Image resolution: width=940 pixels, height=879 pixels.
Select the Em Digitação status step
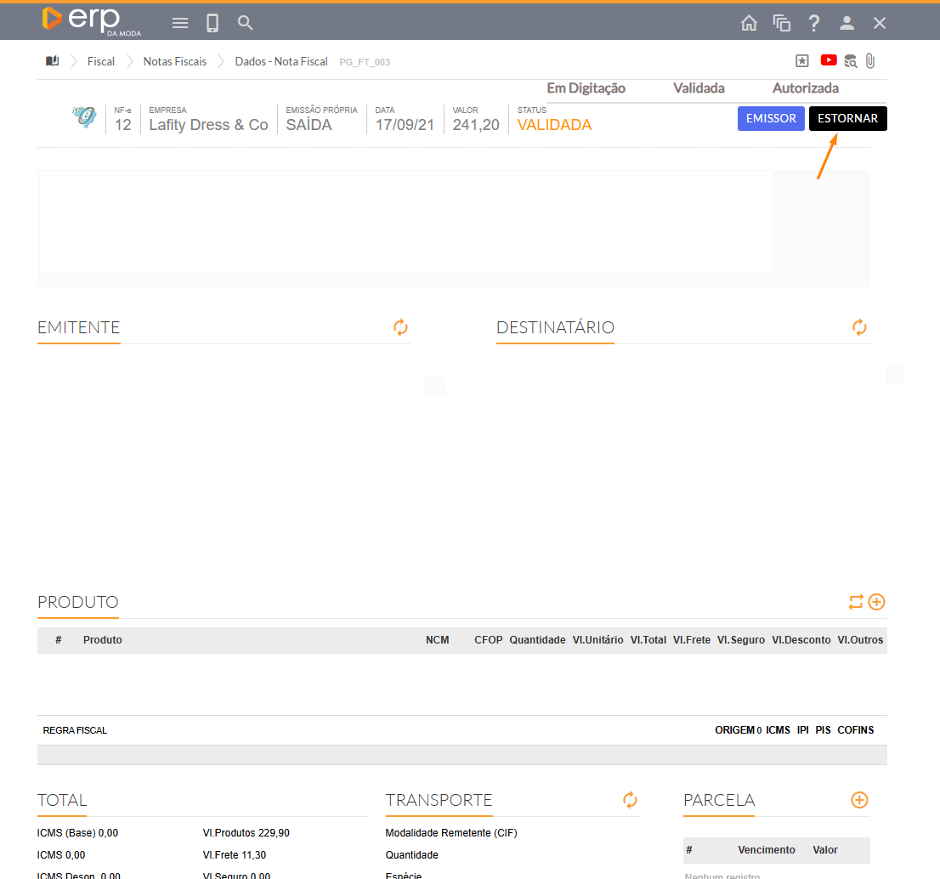[586, 88]
